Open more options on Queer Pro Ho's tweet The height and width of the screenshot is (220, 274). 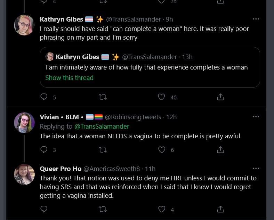click(x=256, y=169)
